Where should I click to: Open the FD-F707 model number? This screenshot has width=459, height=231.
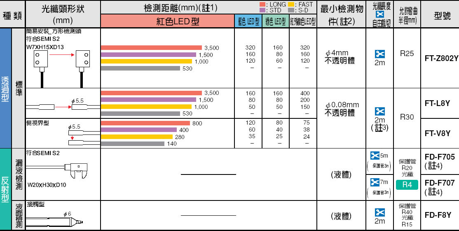439,183
